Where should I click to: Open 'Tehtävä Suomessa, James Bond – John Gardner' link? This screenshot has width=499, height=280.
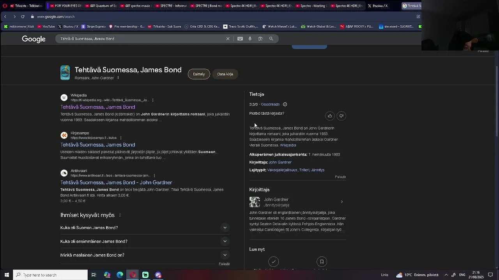coord(116,183)
